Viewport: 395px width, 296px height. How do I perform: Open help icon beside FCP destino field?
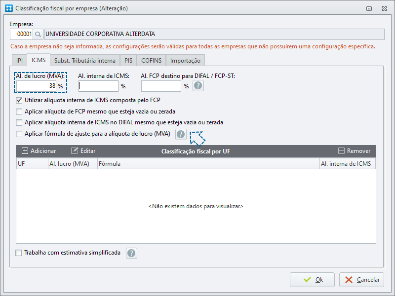pyautogui.click(x=198, y=86)
